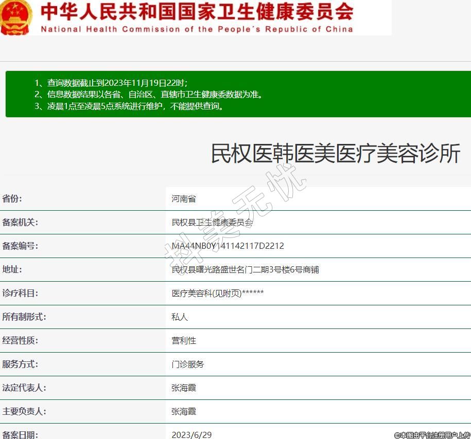Viewport: 471px width, 439px height.
Task: Click the 民权县卫生健康委员会 registration authority value
Action: (x=212, y=223)
